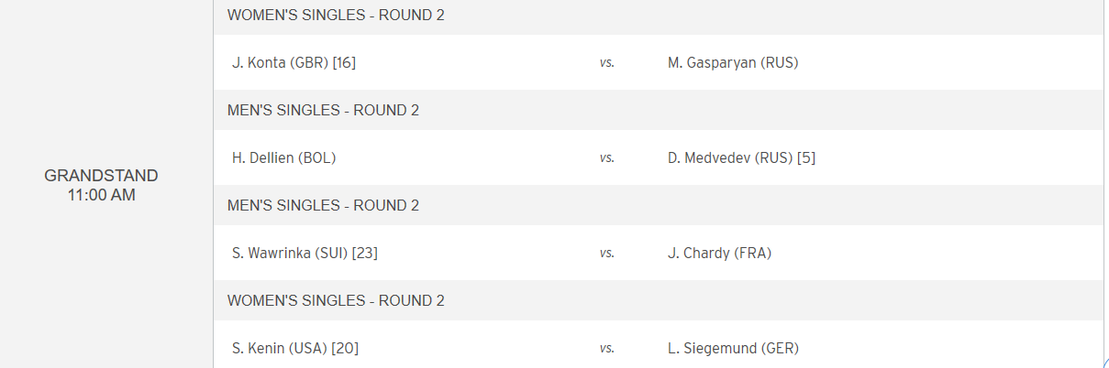The image size is (1109, 368).
Task: Open M. Gasparyan (RUS) player profile
Action: 733,63
